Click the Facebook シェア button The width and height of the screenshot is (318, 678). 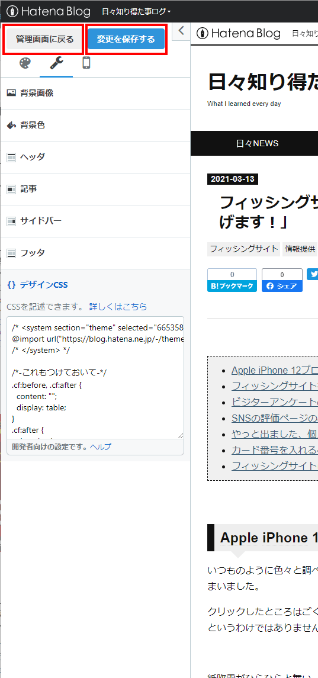point(282,280)
